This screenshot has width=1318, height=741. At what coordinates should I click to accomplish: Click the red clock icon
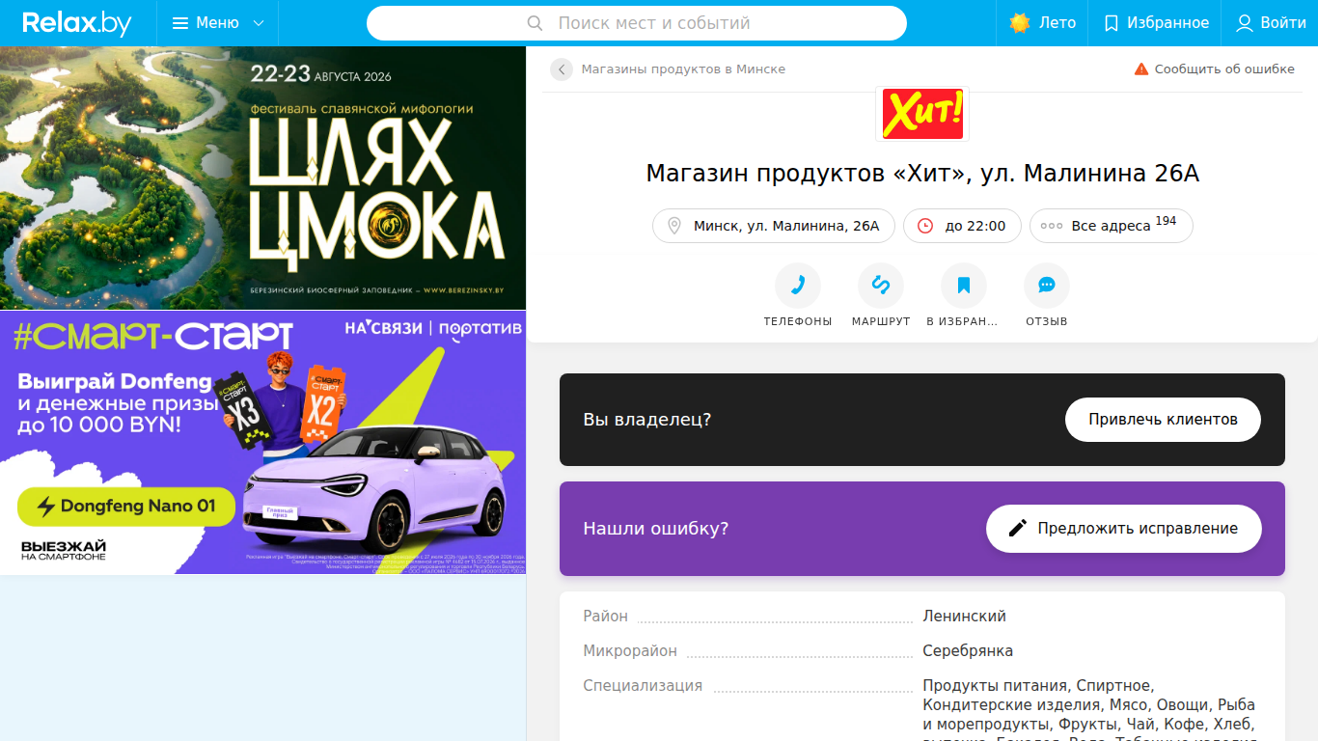[925, 226]
